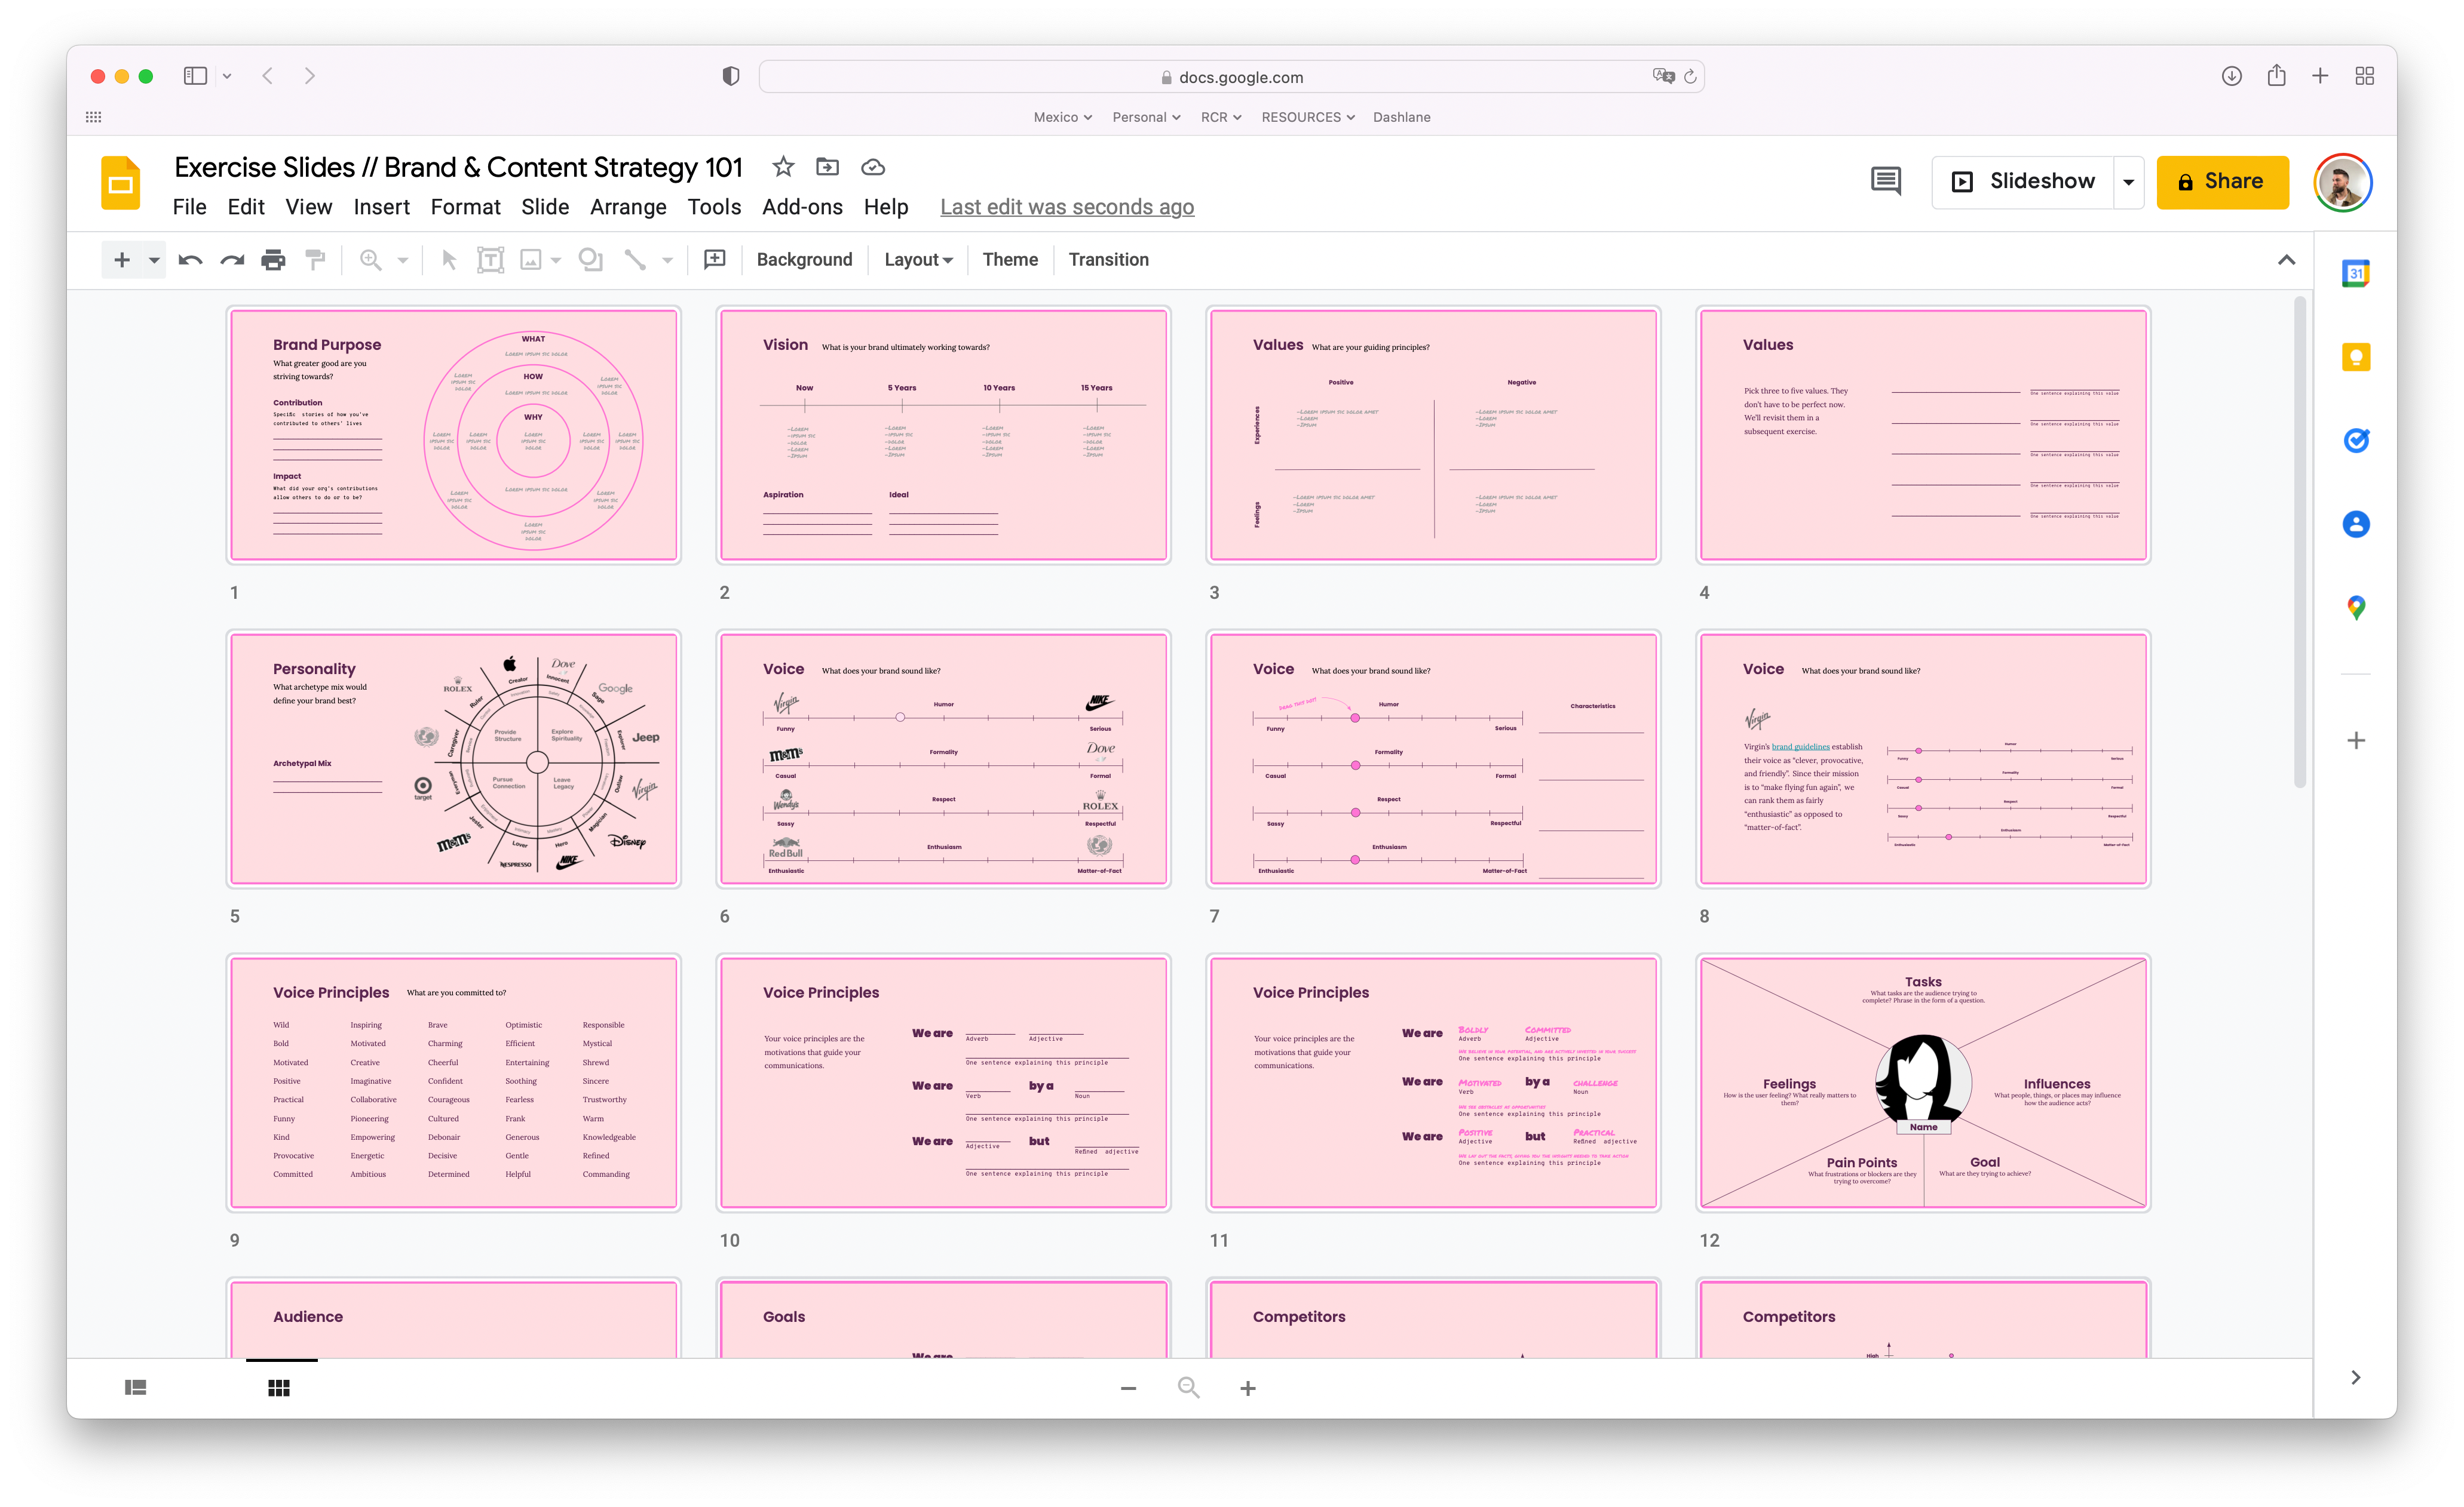Open Safari downloads

(x=2231, y=76)
